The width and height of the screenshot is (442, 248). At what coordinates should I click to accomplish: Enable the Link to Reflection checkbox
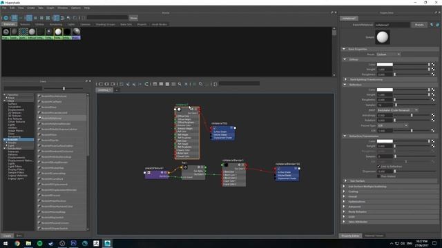(378, 167)
